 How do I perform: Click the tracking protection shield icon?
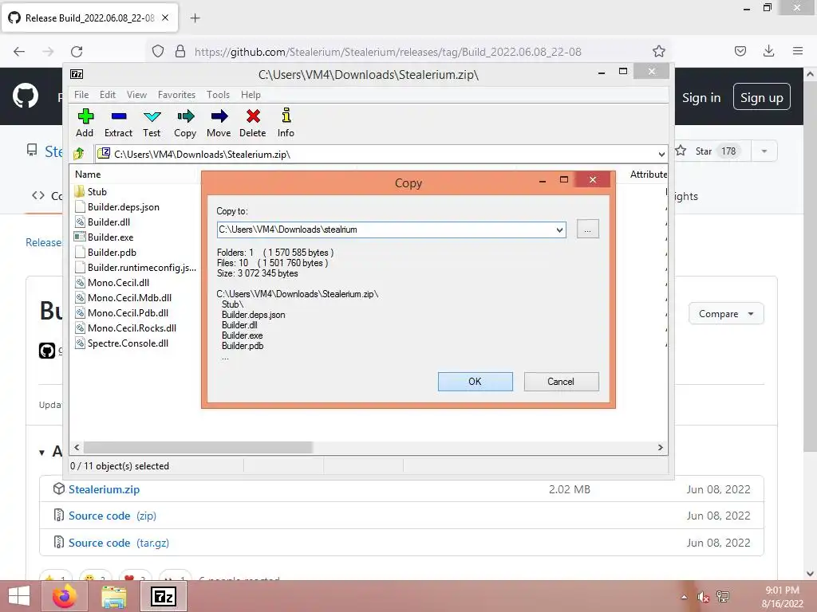(158, 51)
